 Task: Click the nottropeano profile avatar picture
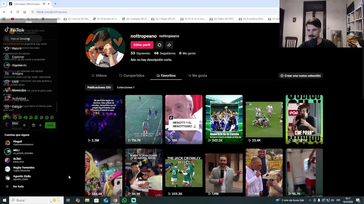click(105, 48)
